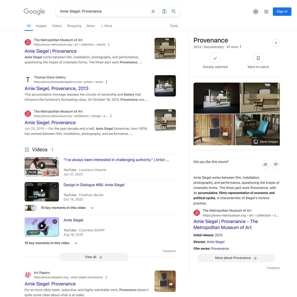Open three-dot menu beside Thomas Dane Gallery URL

click(106, 82)
